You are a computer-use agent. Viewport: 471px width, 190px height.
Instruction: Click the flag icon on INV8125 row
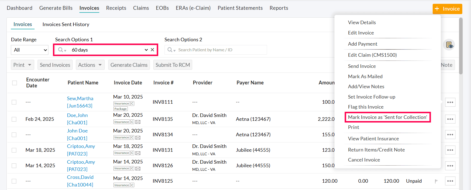point(436,181)
